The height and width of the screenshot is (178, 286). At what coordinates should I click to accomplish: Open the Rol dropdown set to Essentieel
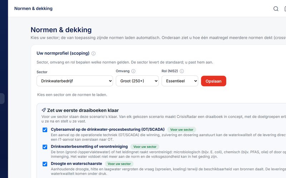coord(180,81)
